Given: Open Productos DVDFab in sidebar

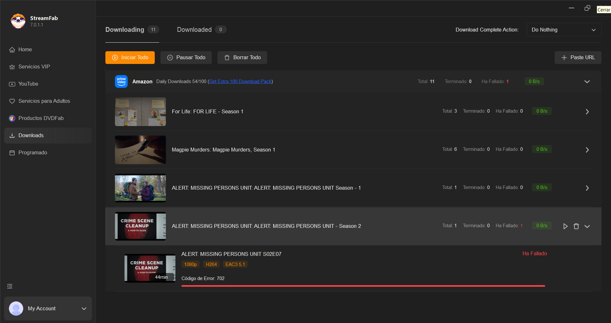Looking at the screenshot, I should (41, 118).
